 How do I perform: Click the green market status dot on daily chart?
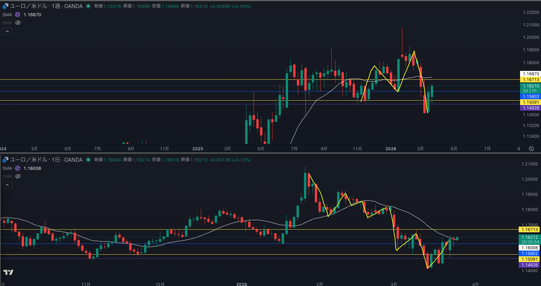pyautogui.click(x=88, y=160)
